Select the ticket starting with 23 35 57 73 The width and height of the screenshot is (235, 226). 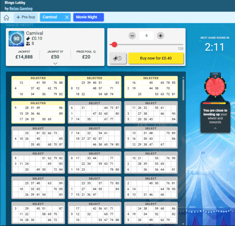(x=94, y=188)
